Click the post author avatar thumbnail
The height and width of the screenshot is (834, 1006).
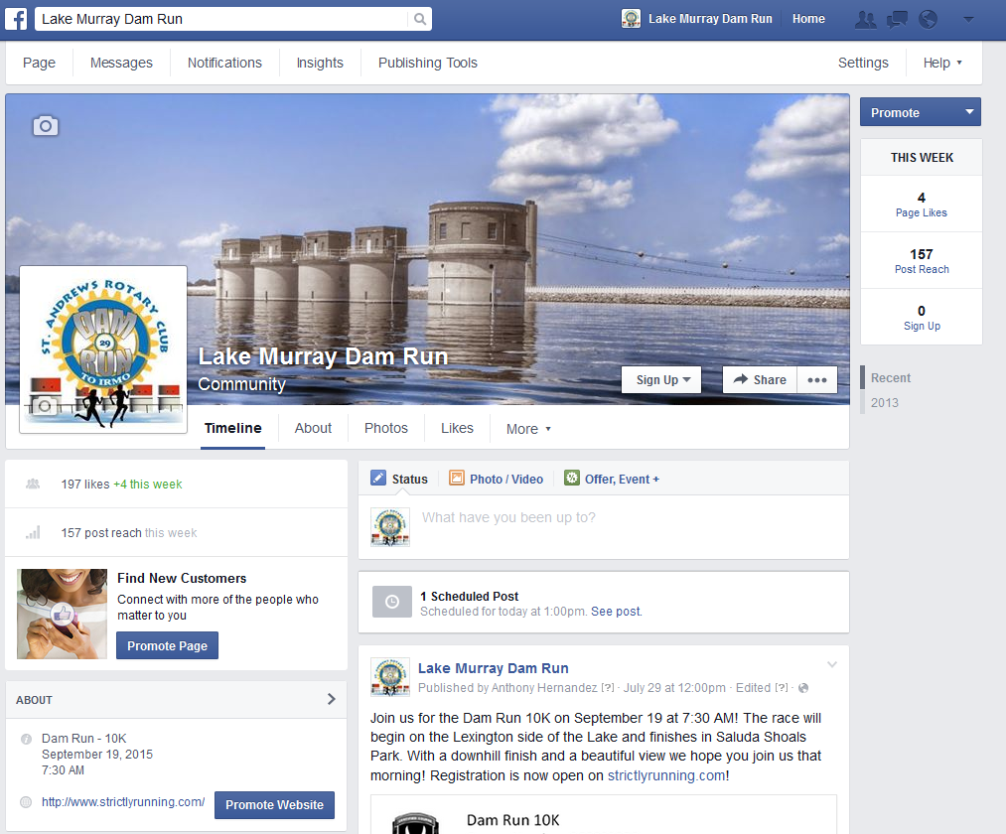[390, 677]
